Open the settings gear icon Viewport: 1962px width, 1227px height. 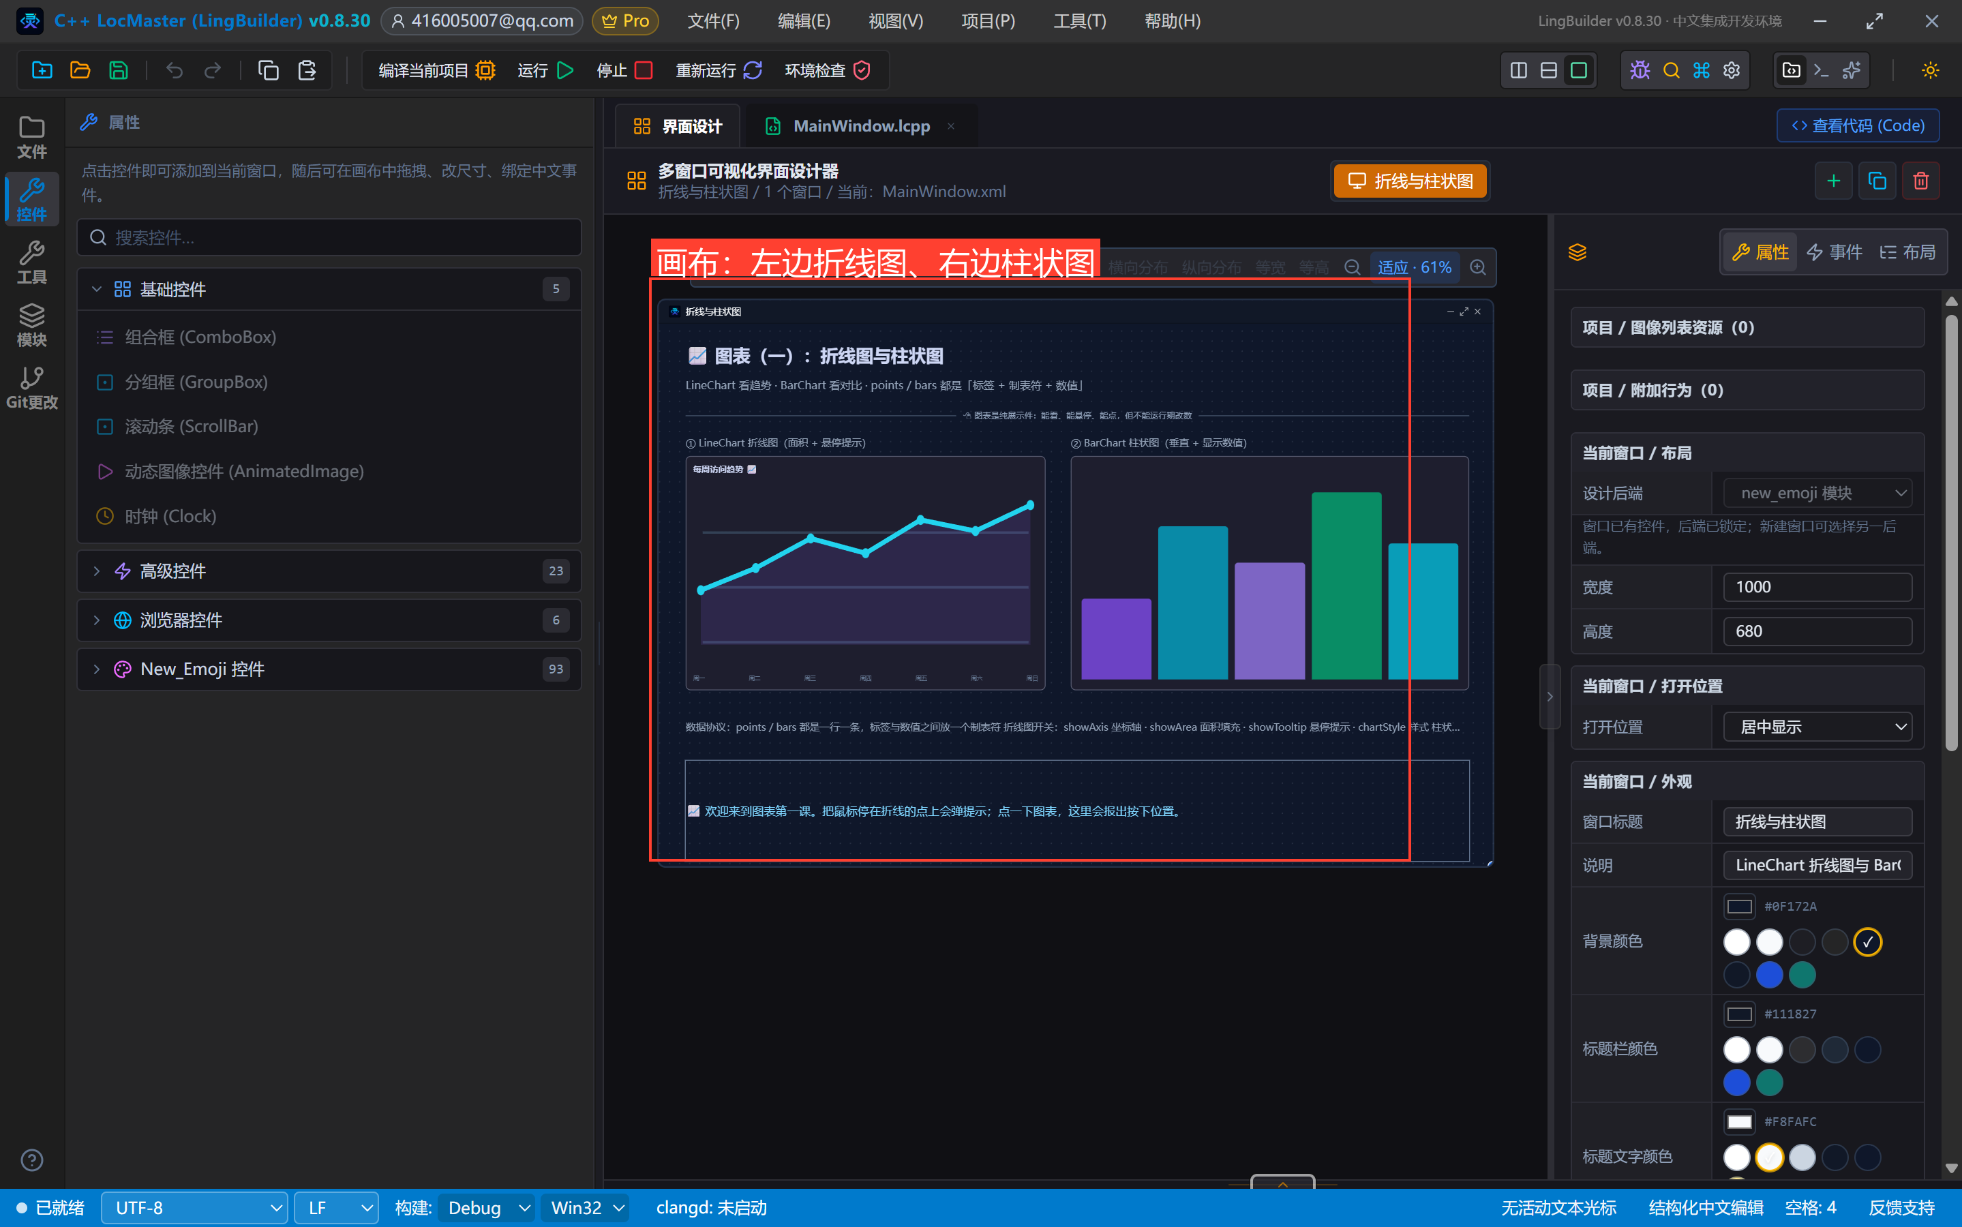[1732, 71]
